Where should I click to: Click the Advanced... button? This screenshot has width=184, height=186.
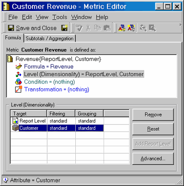click(153, 159)
